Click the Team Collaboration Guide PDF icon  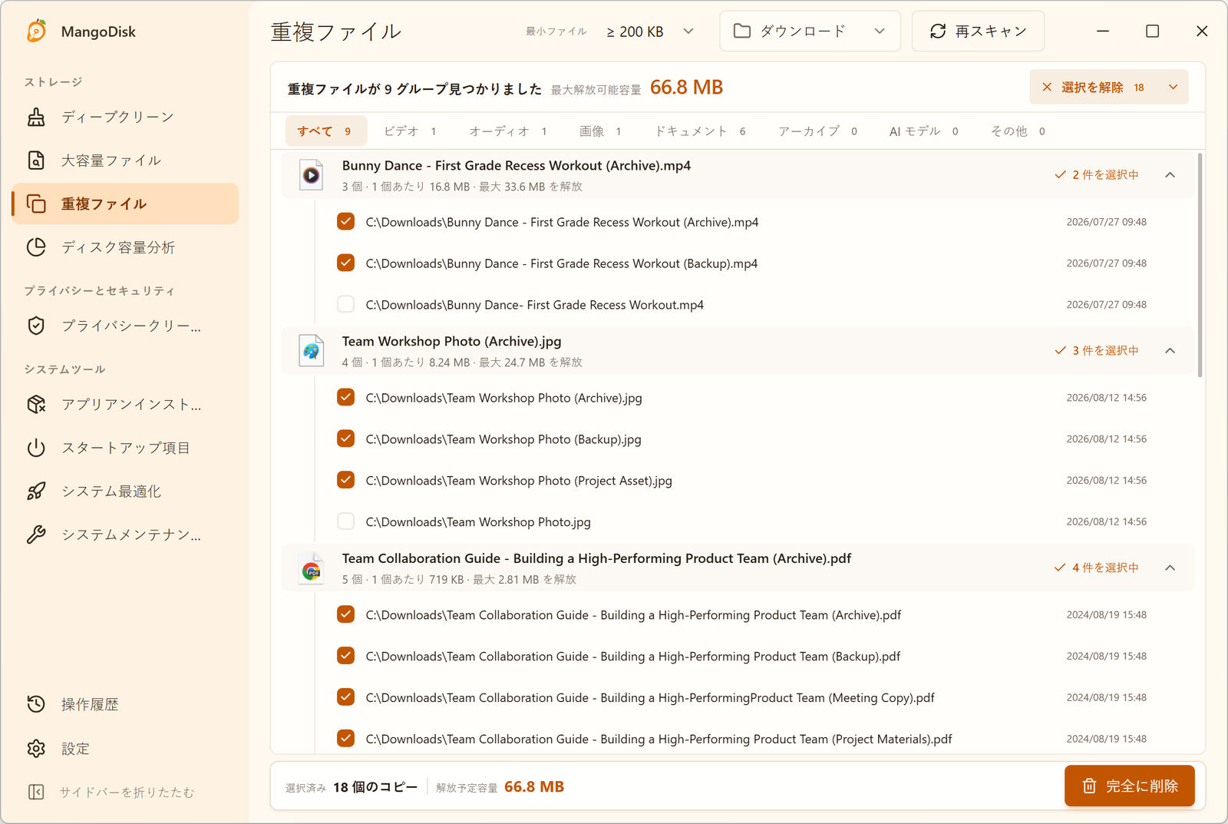[311, 568]
